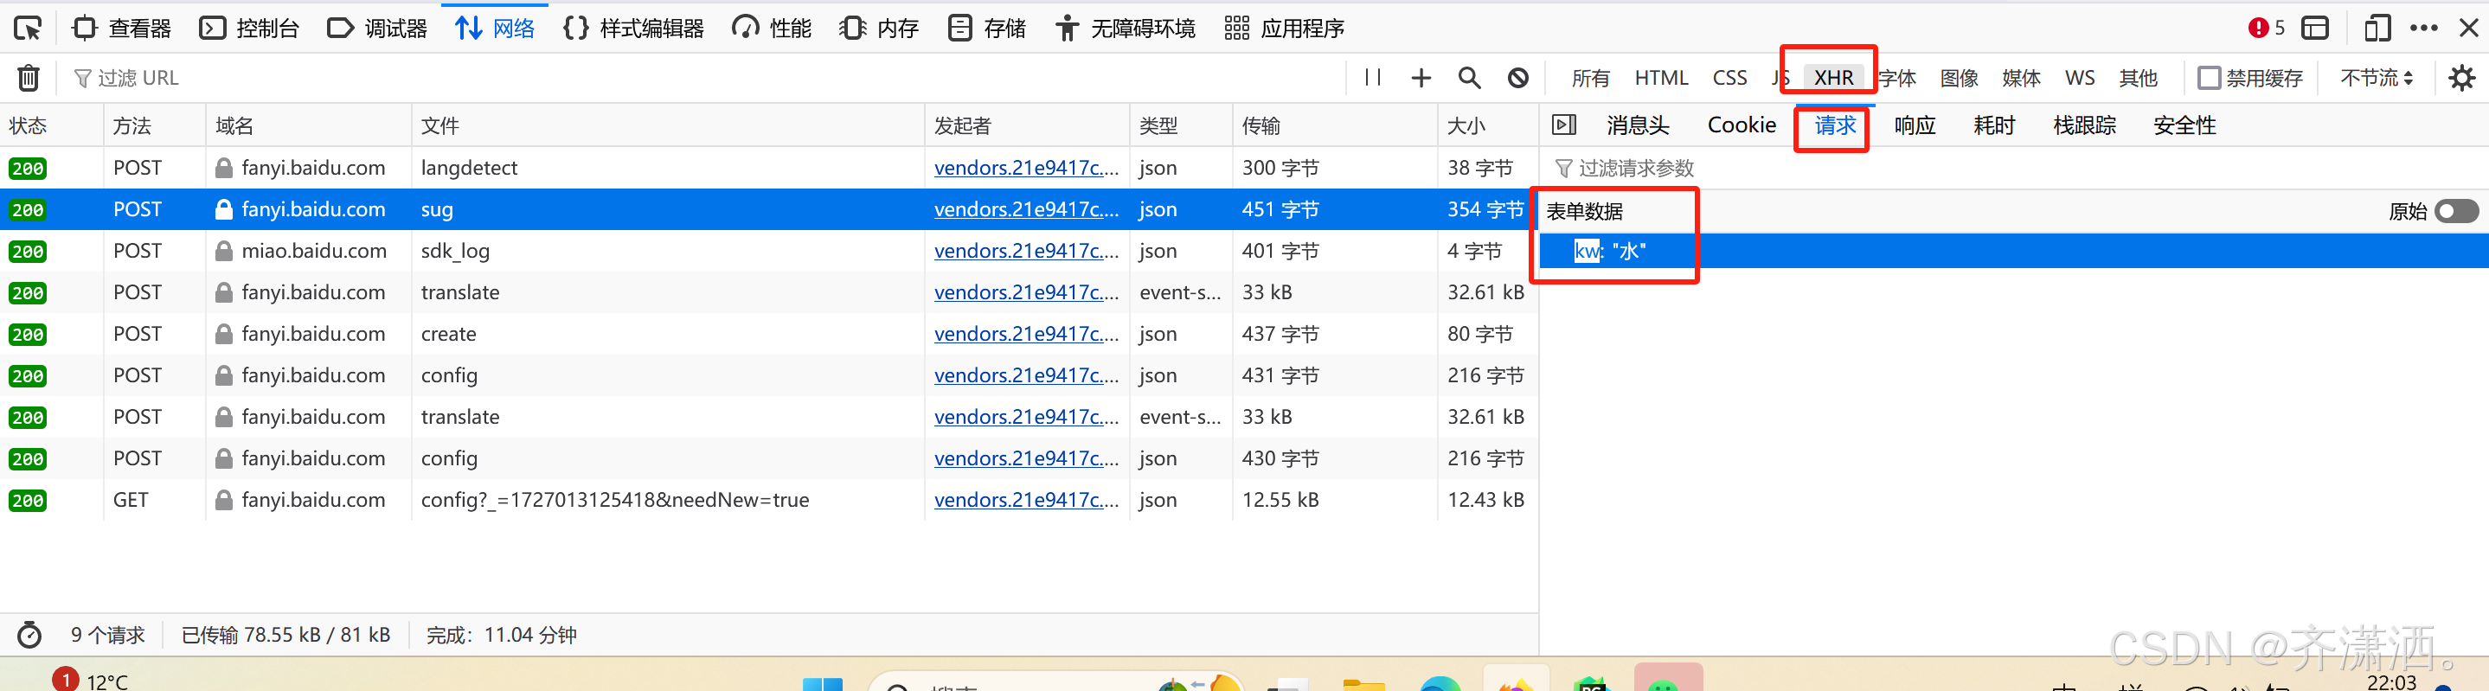Screen dimensions: 2489x691
Task: Activate the element picker icon
Action: pos(27,28)
